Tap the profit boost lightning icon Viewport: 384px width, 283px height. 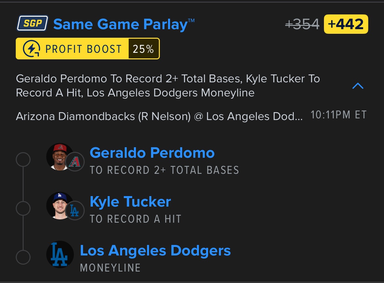coord(32,49)
